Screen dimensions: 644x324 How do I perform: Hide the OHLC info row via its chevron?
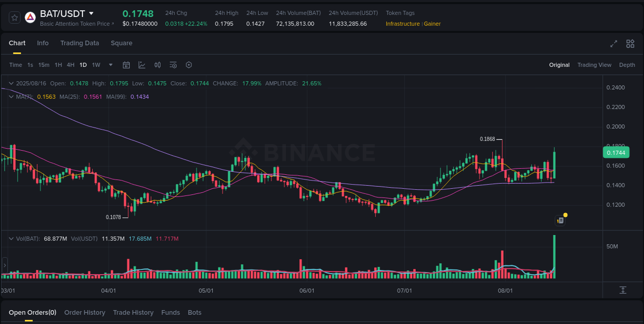(x=11, y=83)
